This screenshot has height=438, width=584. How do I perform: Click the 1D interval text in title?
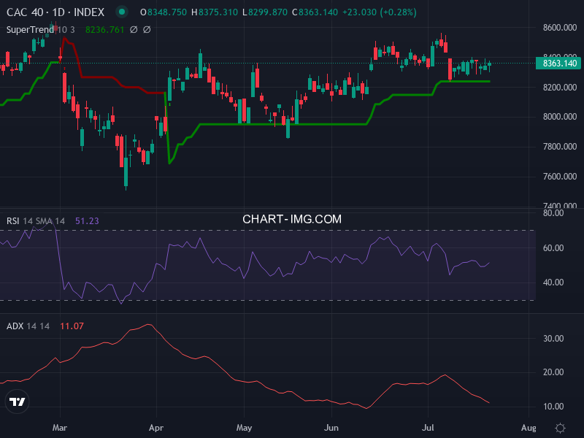pyautogui.click(x=58, y=12)
